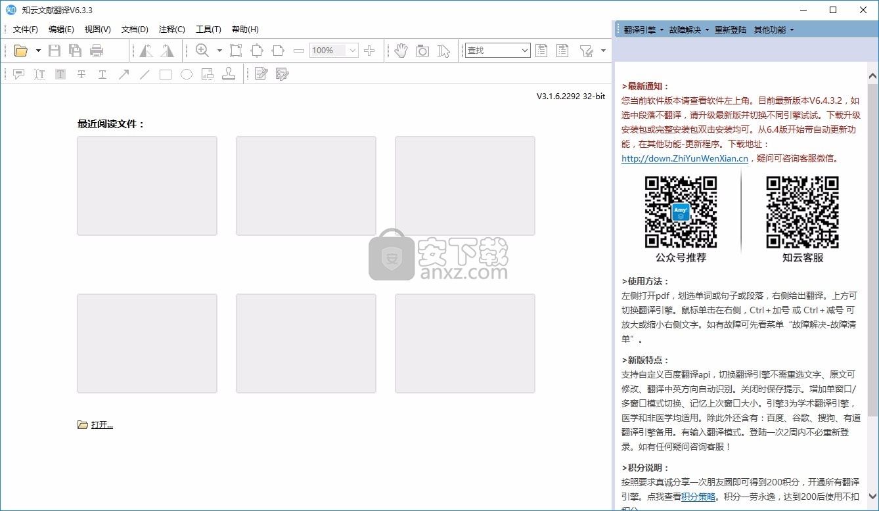Open the zoom tool dropdown arrow
The height and width of the screenshot is (511, 879).
point(219,51)
